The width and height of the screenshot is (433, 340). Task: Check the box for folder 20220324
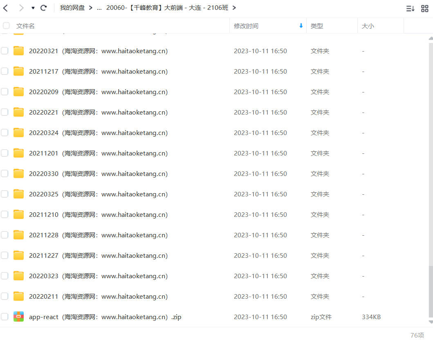click(4, 133)
